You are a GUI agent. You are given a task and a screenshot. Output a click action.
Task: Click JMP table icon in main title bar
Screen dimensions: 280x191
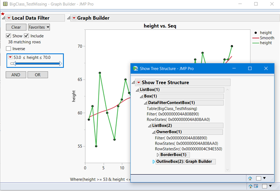5,4
